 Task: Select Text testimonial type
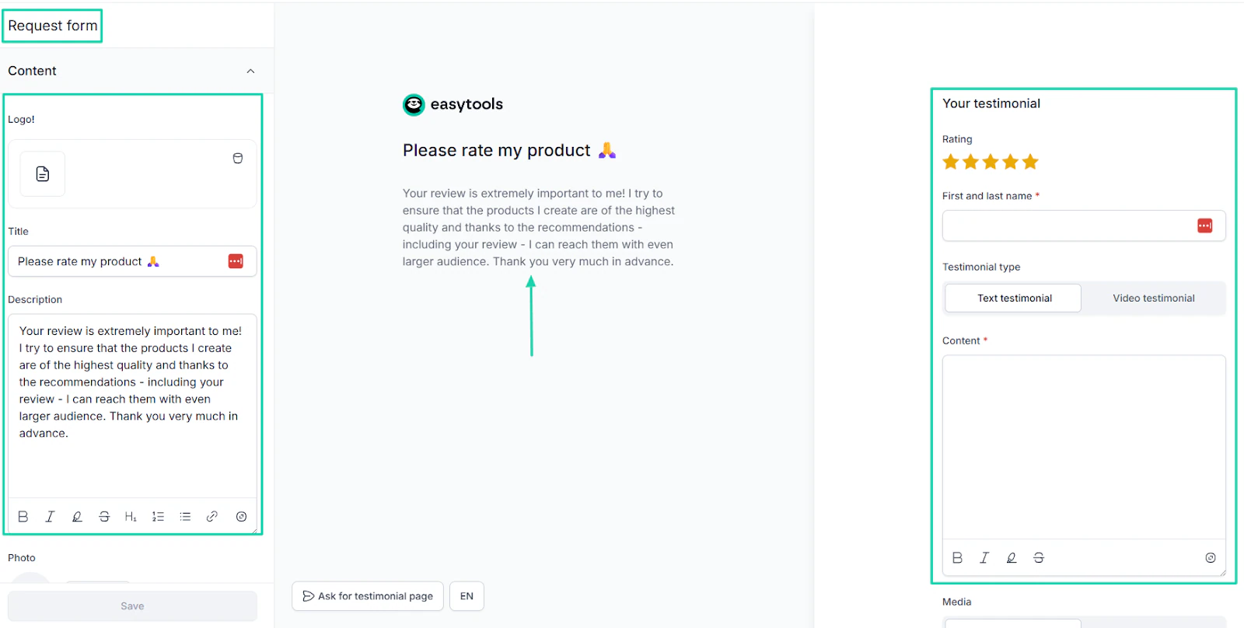[x=1014, y=298]
